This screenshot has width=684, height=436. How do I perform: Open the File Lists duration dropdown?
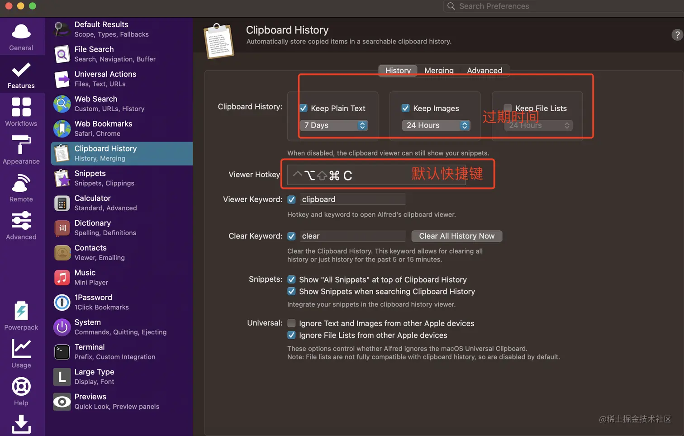coord(538,125)
